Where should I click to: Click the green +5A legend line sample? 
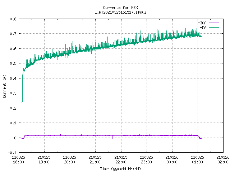coord(214,27)
